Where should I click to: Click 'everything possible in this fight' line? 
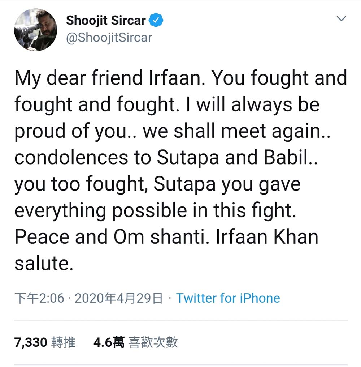tap(155, 211)
